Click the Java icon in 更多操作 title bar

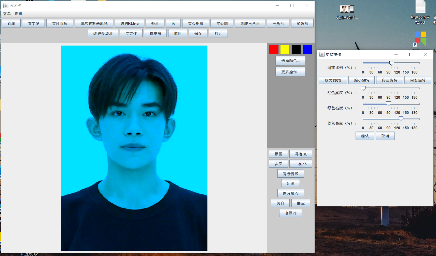pos(322,54)
